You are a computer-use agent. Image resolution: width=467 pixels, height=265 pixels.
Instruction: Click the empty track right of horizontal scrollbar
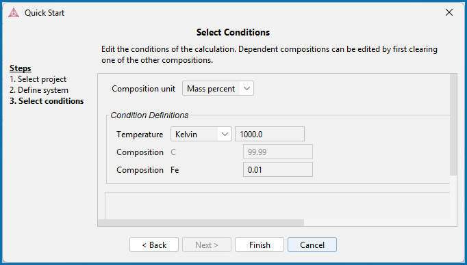[x=377, y=223]
